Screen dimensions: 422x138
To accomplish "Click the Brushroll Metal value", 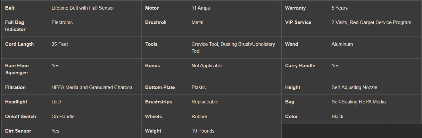I will pos(197,22).
